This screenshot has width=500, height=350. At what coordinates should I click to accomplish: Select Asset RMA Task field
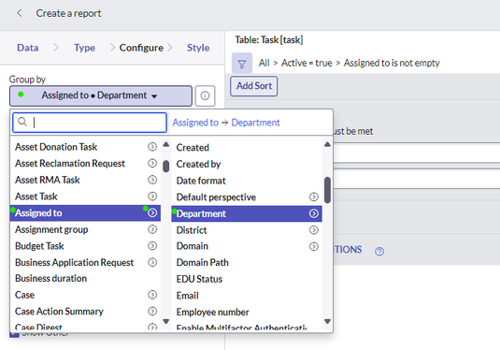[47, 180]
